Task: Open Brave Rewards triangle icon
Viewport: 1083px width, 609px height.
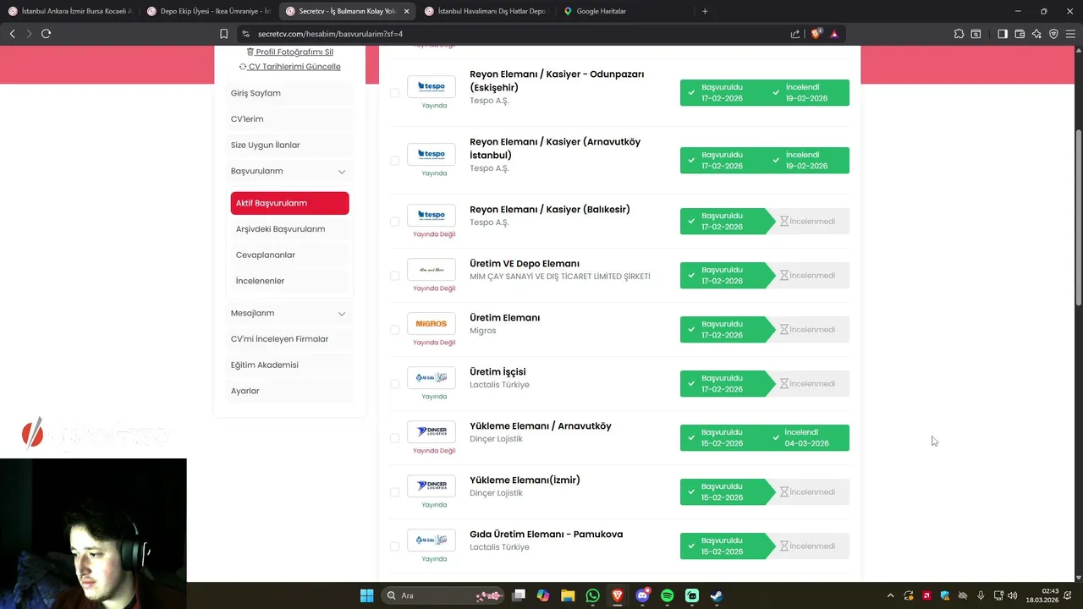Action: (x=834, y=34)
